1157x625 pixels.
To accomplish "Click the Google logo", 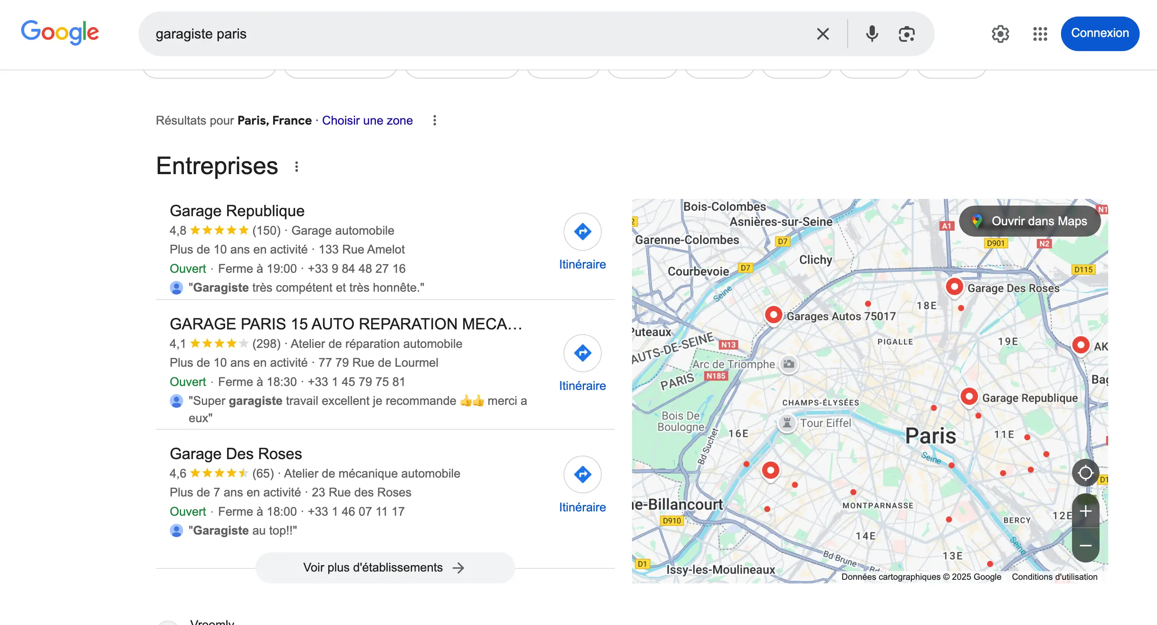I will [x=60, y=32].
